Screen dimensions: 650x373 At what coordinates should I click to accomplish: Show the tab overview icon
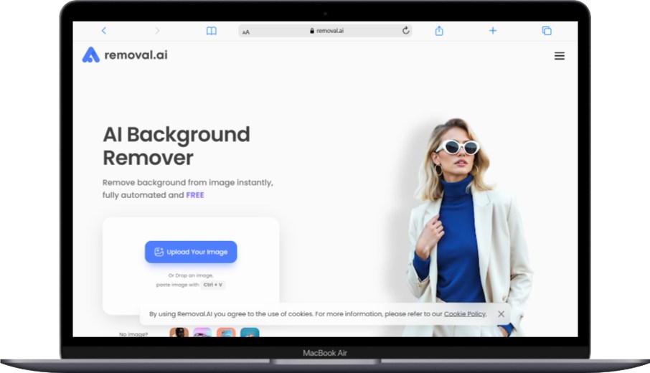547,31
